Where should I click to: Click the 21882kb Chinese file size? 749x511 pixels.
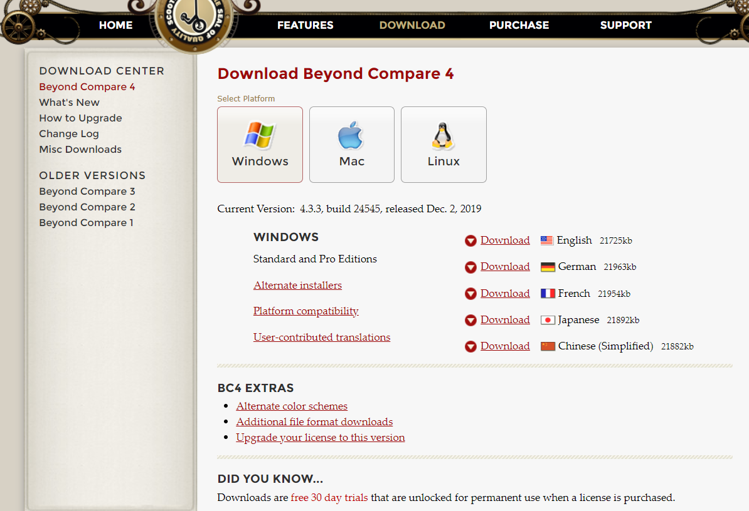[x=677, y=346]
